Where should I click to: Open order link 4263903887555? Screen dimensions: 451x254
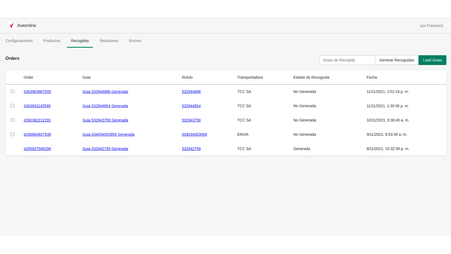tap(37, 92)
